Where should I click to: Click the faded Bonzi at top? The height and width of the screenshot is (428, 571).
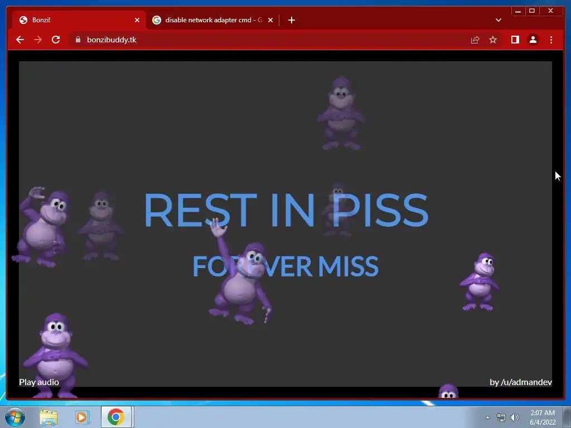tap(341, 113)
